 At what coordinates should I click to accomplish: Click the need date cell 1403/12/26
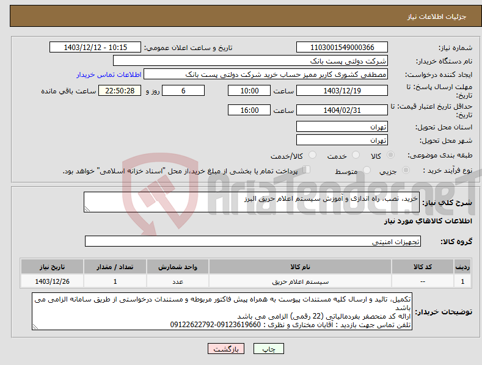pos(53,281)
